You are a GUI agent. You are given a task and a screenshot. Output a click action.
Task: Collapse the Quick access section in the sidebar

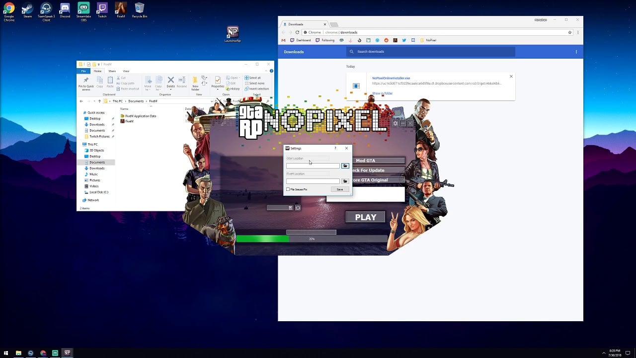pos(82,112)
